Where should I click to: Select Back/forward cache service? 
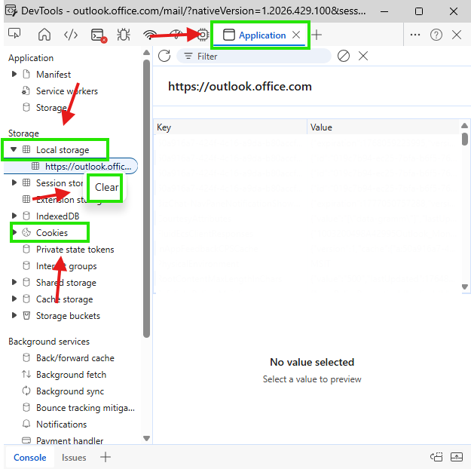(x=75, y=357)
